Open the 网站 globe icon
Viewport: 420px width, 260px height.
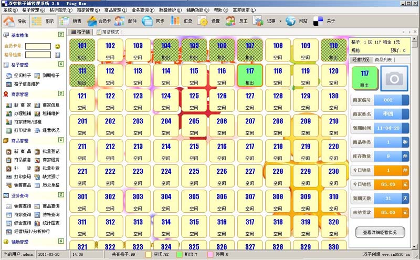point(291,21)
